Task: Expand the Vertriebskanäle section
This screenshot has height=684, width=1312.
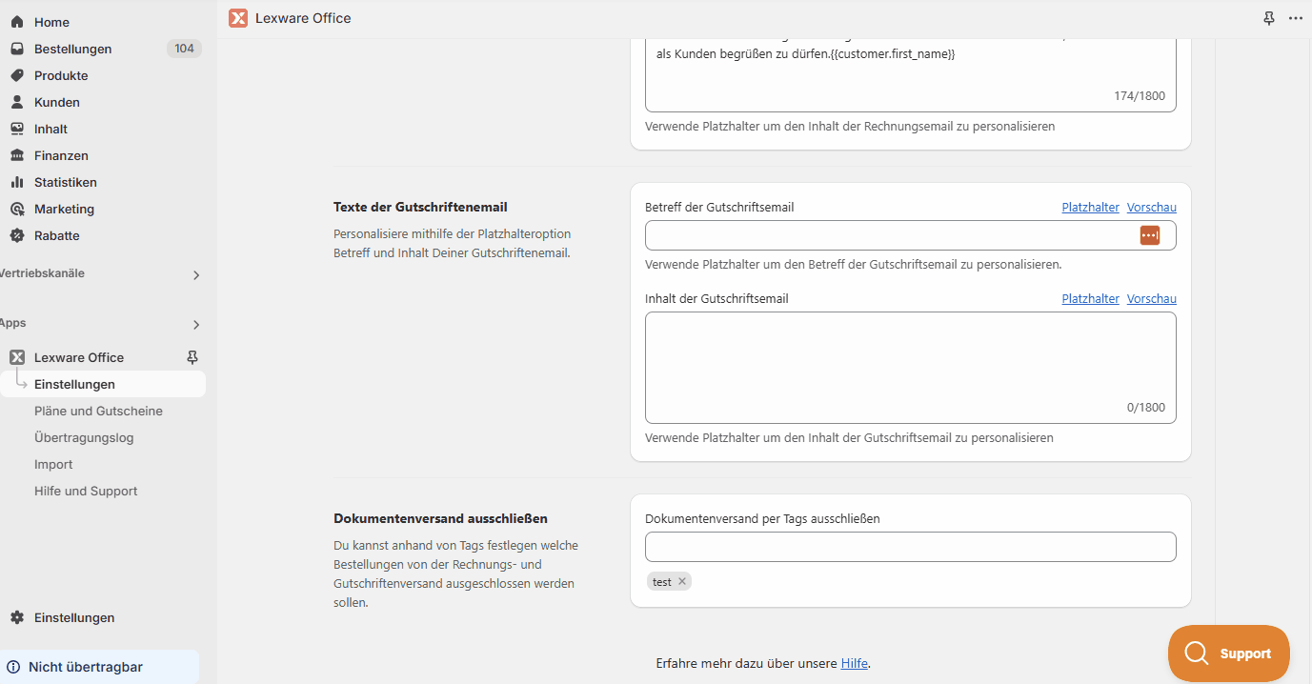Action: tap(196, 275)
